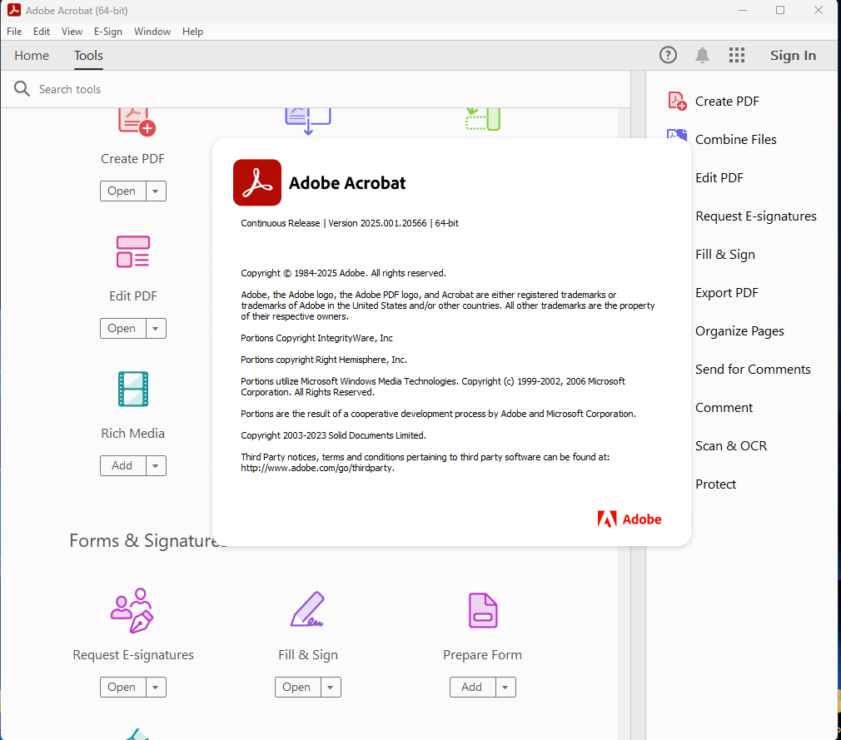Open the Help question mark icon
Image resolution: width=841 pixels, height=740 pixels.
click(x=668, y=55)
